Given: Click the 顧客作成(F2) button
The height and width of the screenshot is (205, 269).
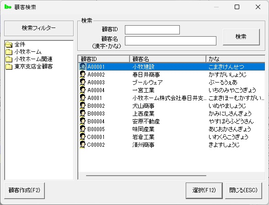Looking at the screenshot, I should click(x=24, y=191).
